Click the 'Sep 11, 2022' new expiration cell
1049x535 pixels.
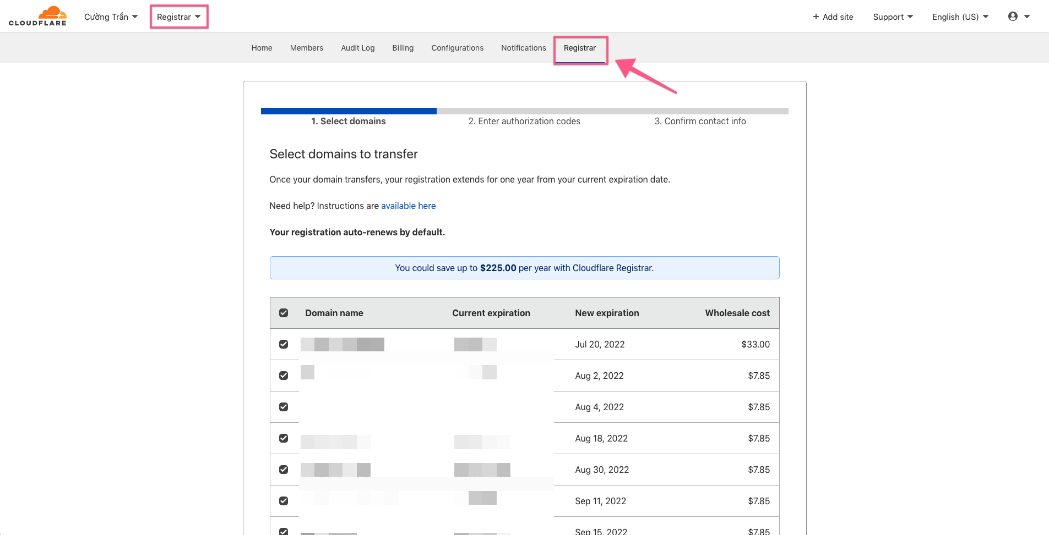click(x=600, y=501)
